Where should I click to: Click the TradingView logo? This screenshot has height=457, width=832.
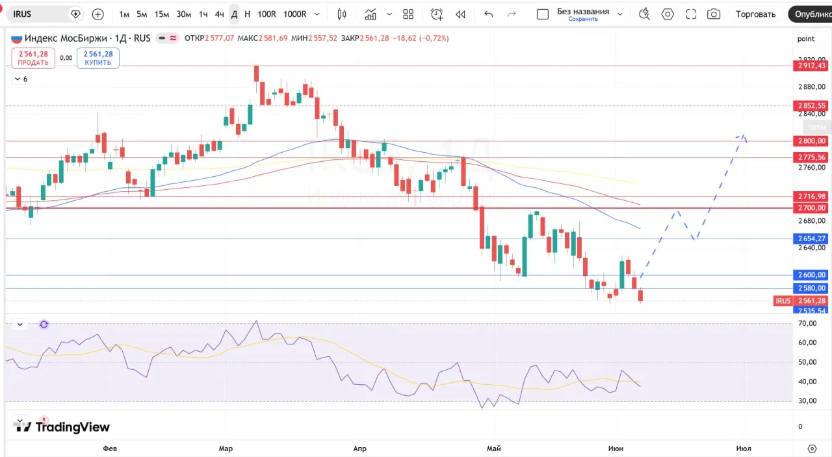click(x=62, y=427)
